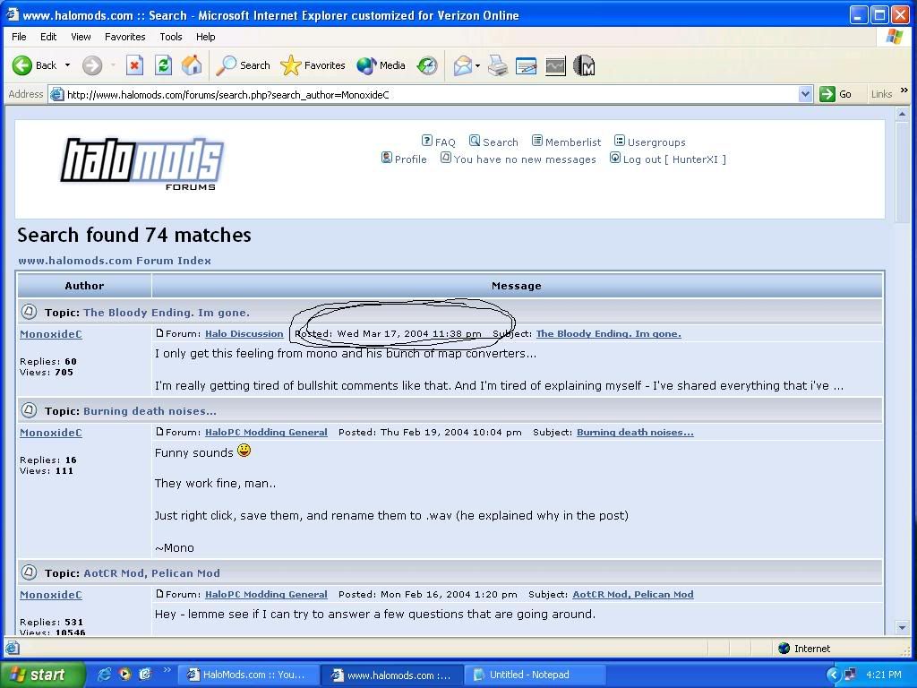Open HaloPC Modding General in AotCR Mod row

tap(266, 594)
